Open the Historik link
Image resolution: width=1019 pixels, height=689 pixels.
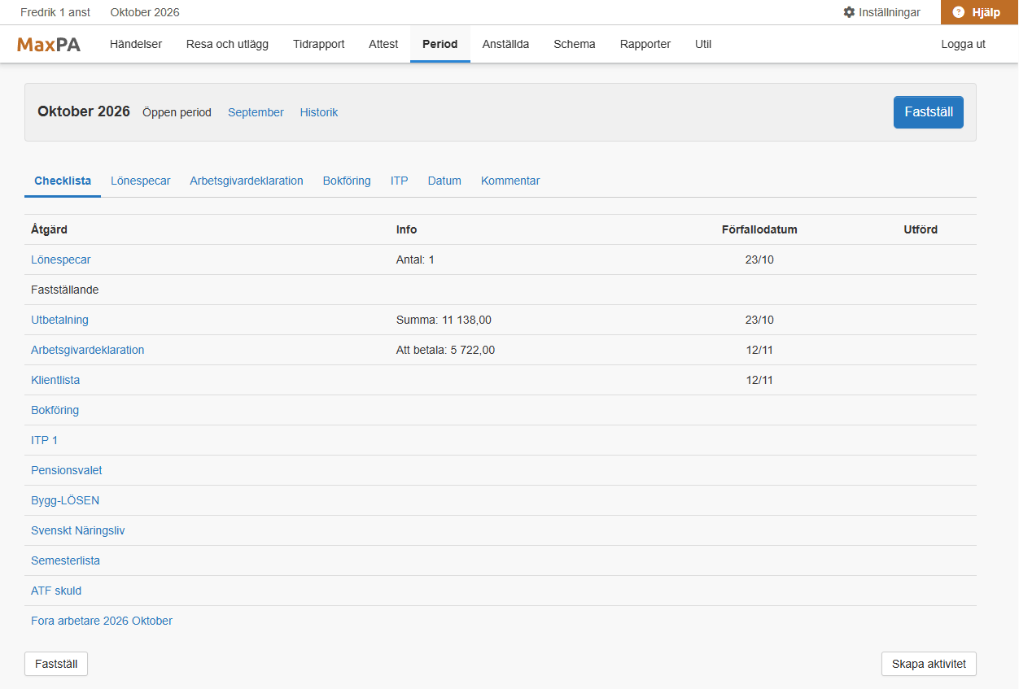click(319, 112)
